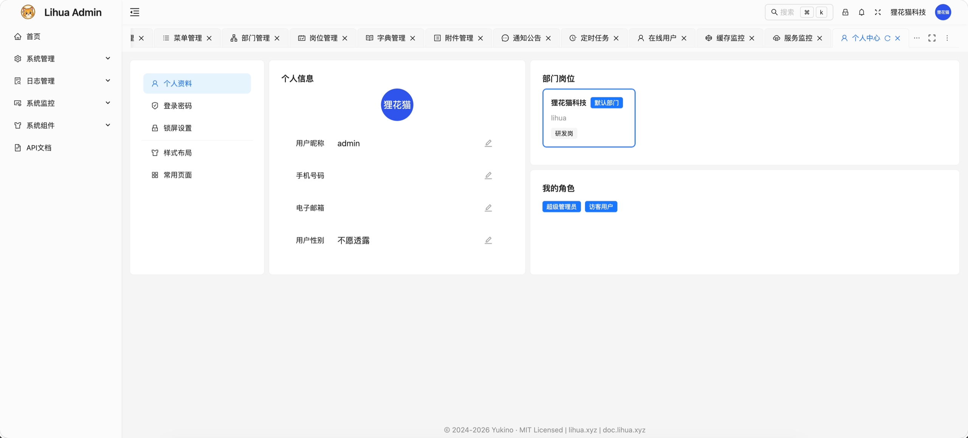968x438 pixels.
Task: Click the 狸花猫 profile avatar circle
Action: [397, 105]
